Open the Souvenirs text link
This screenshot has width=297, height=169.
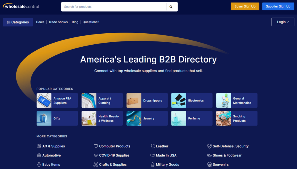221,164
